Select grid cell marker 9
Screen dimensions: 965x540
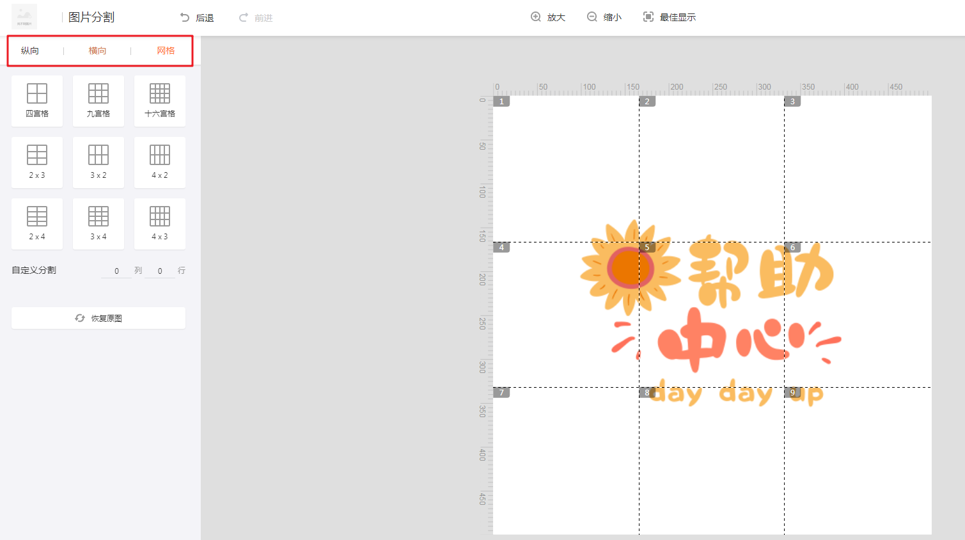click(x=792, y=392)
